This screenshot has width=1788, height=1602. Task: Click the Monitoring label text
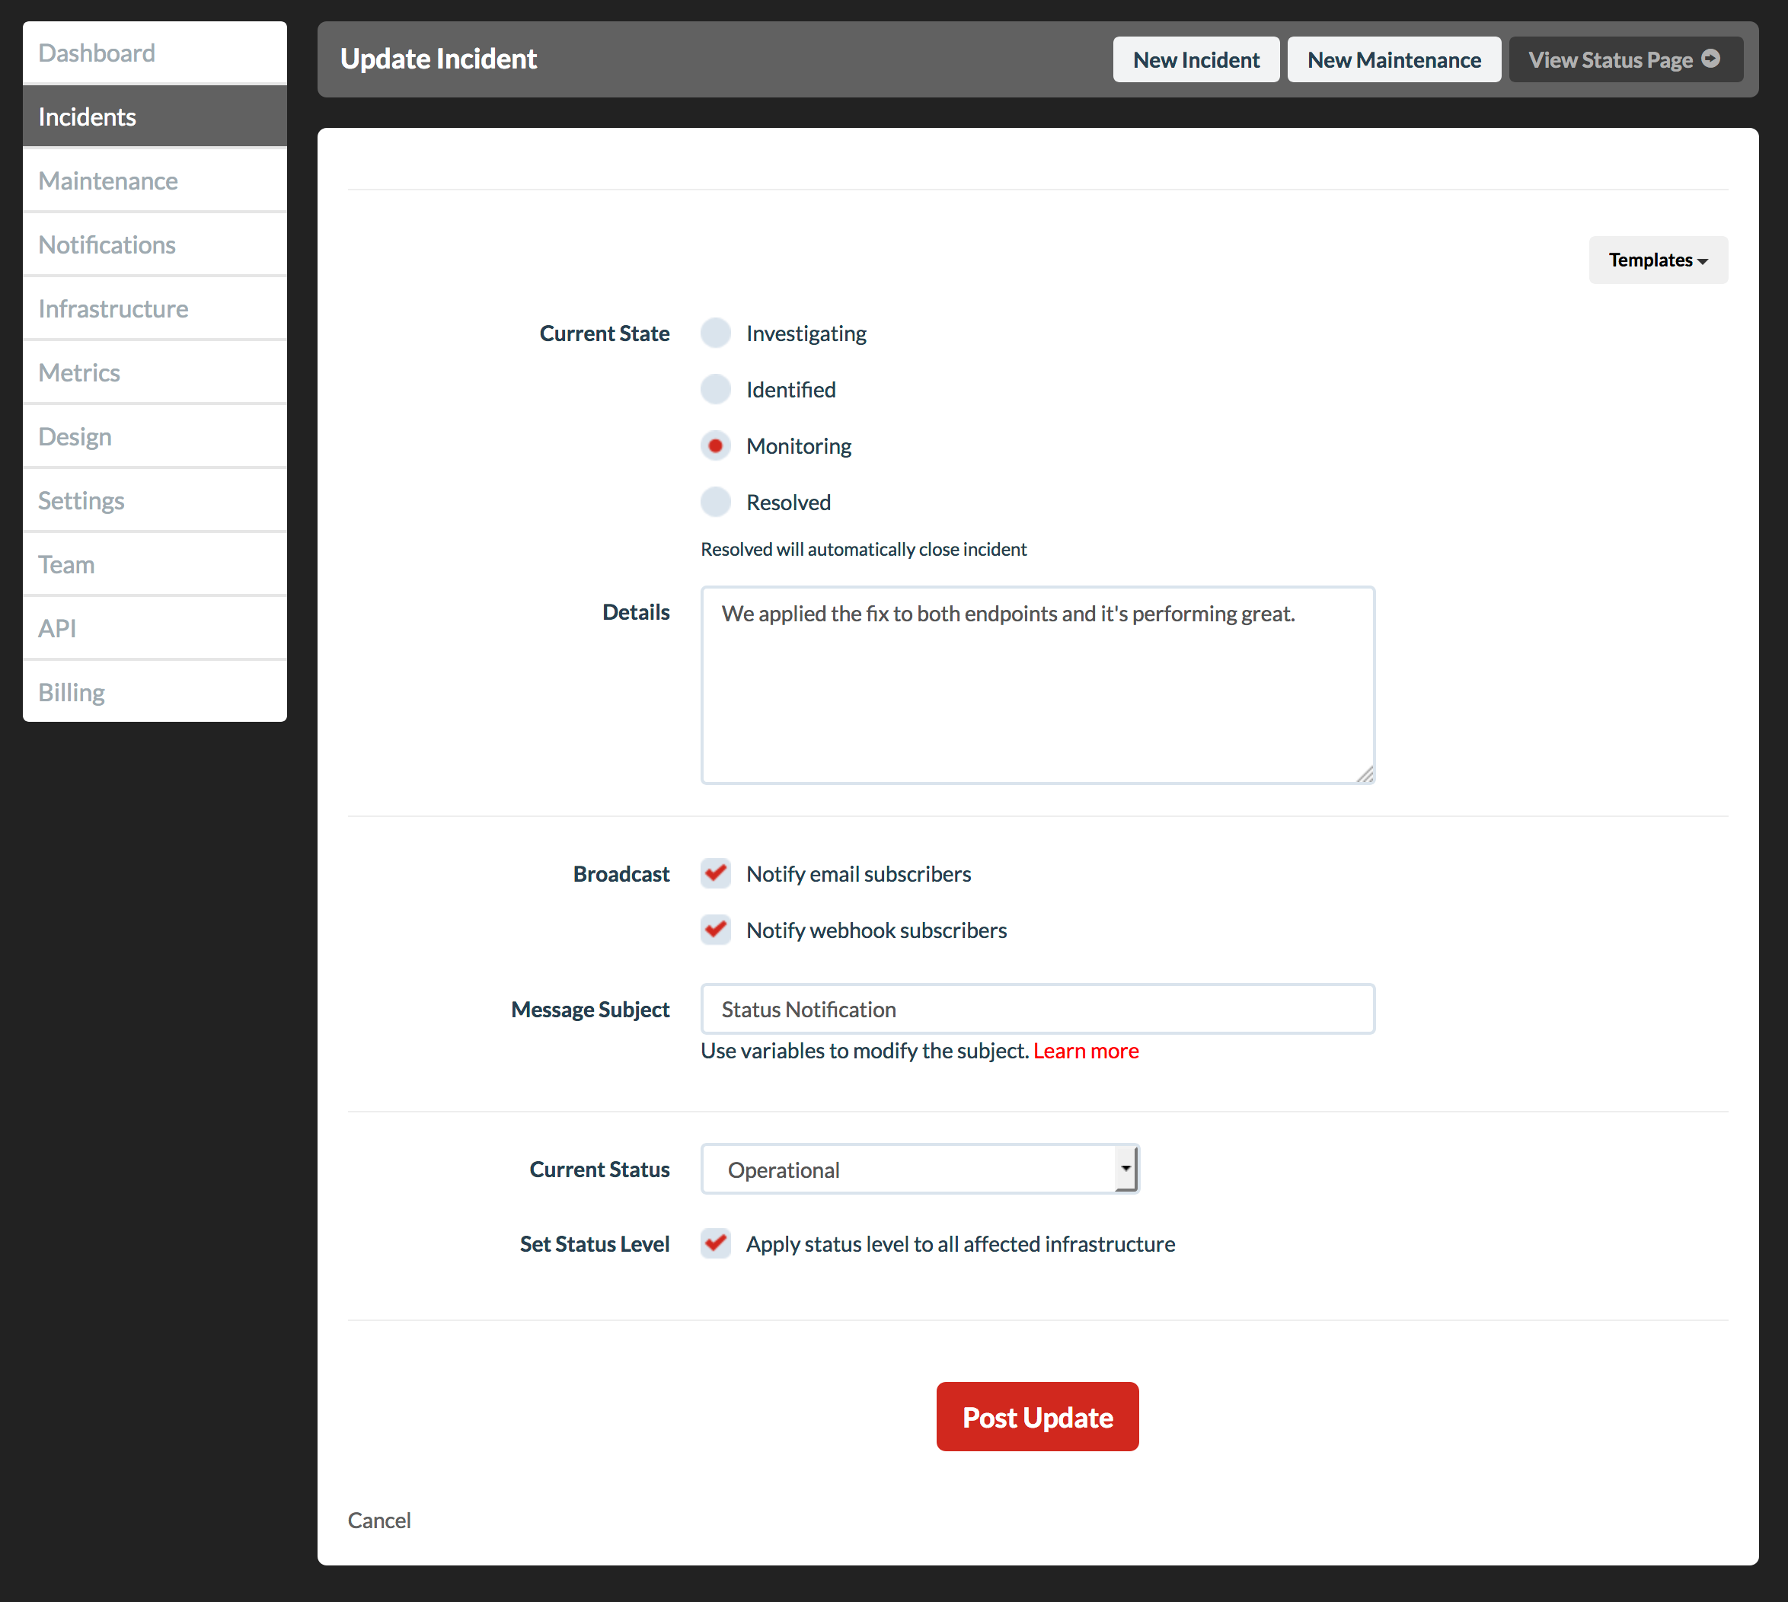(799, 445)
